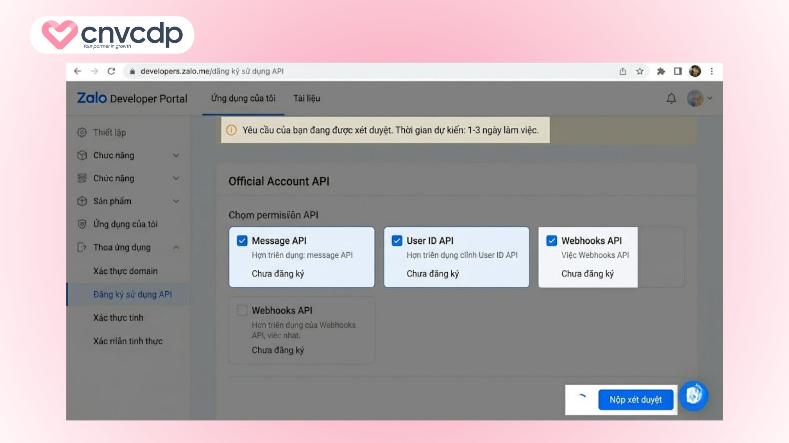Select the Ứng dụng của tôi shield icon

point(82,224)
